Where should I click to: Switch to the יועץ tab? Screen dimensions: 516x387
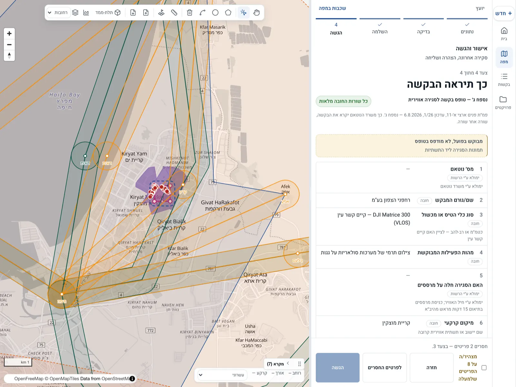480,8
